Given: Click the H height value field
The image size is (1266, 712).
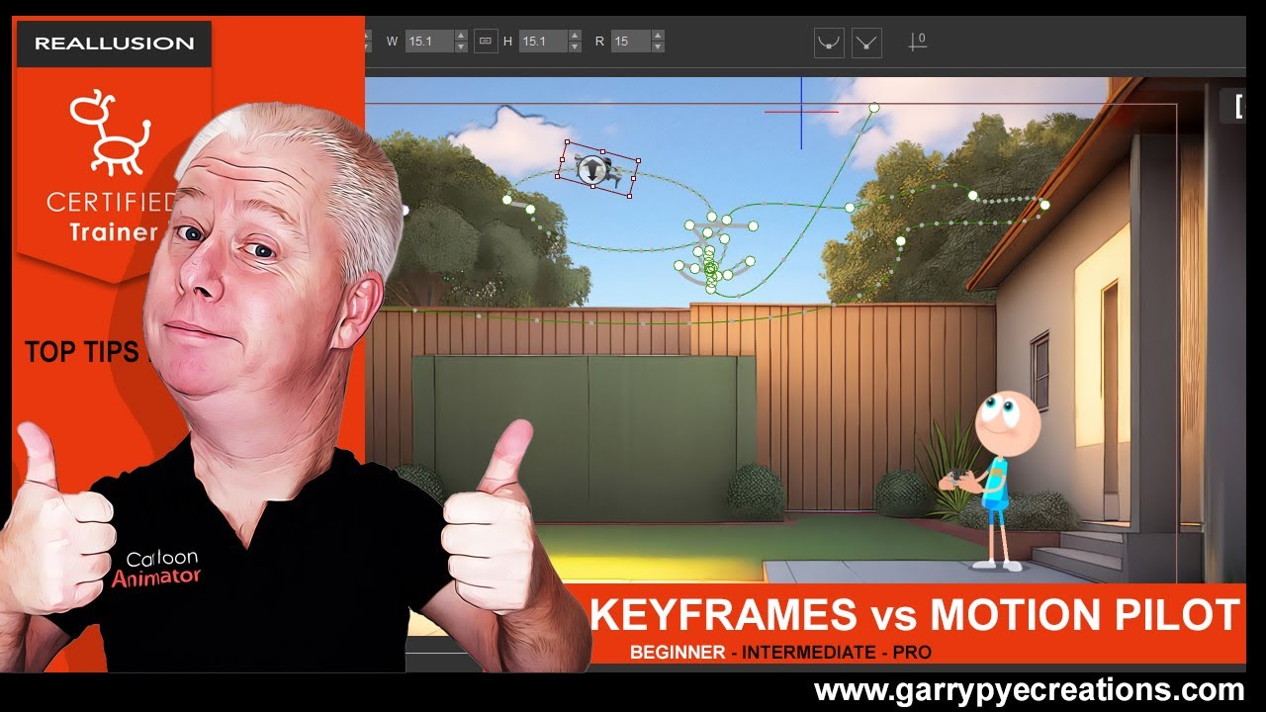Looking at the screenshot, I should [543, 42].
